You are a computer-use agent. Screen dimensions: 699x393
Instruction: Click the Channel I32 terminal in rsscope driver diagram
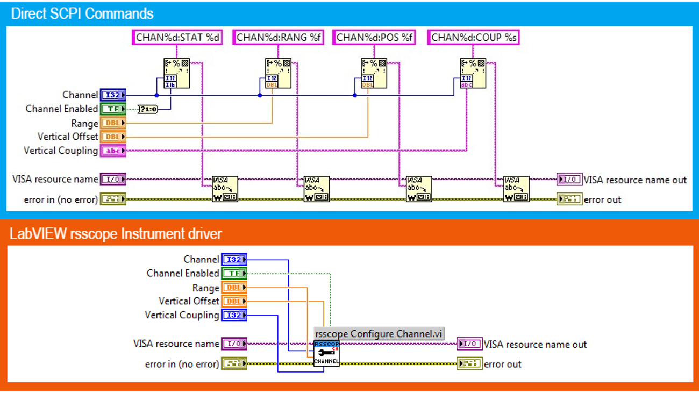click(234, 260)
